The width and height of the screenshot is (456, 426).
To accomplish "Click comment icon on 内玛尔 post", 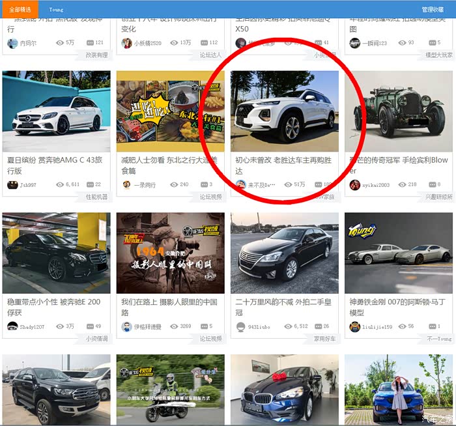I will 90,42.
